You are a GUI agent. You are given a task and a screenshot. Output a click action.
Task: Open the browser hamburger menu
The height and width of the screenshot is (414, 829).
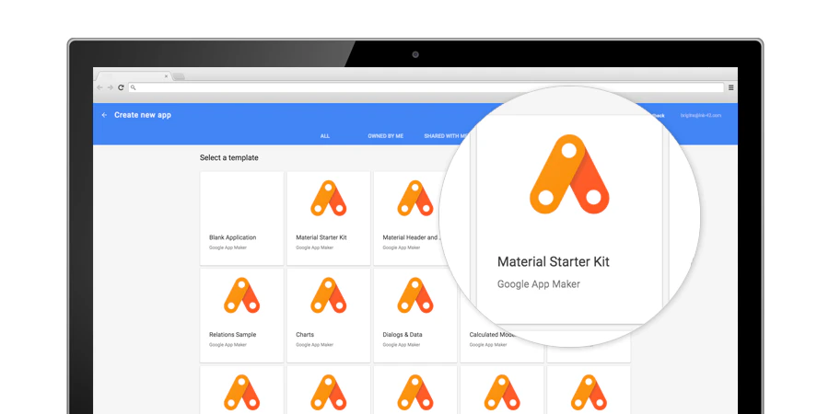730,87
